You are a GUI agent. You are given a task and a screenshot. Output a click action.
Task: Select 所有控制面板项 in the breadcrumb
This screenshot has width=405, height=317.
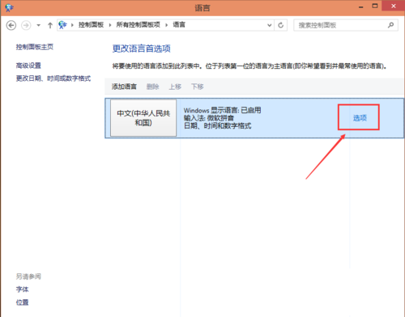139,25
